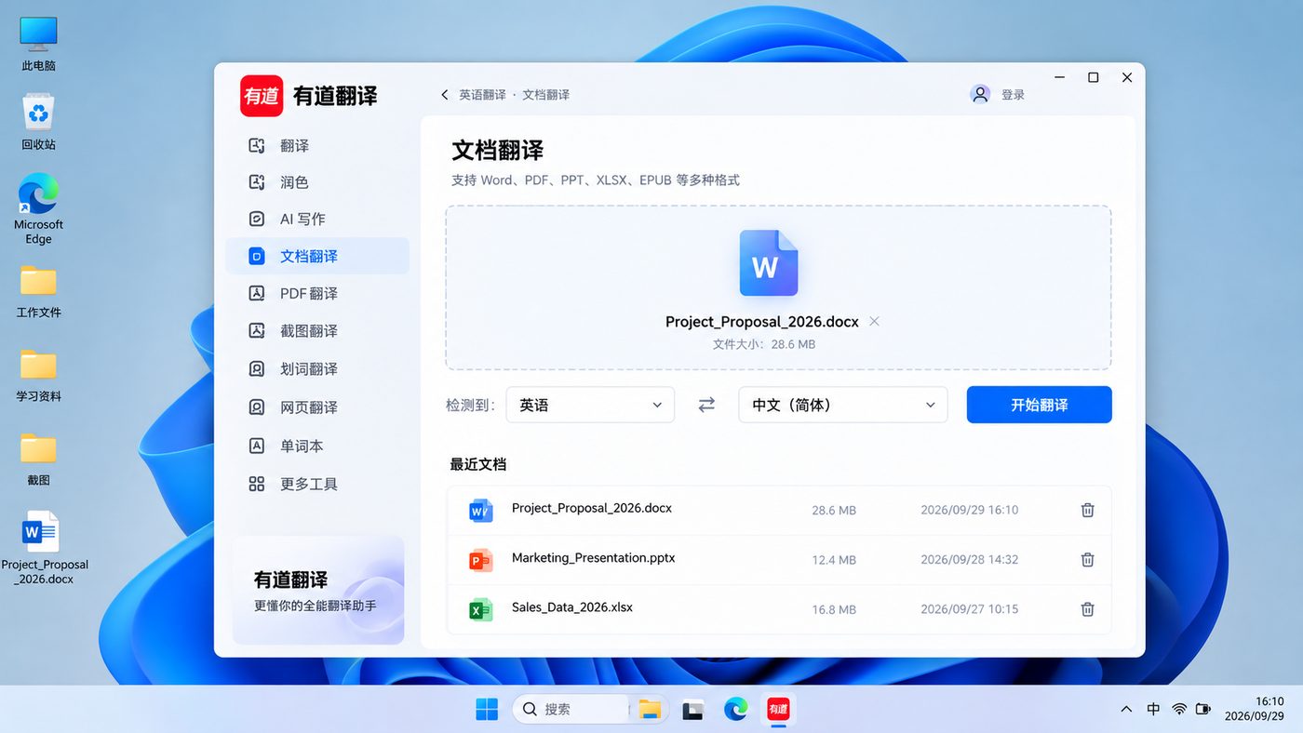
Task: Click the 中 input method indicator
Action: [x=1153, y=709]
